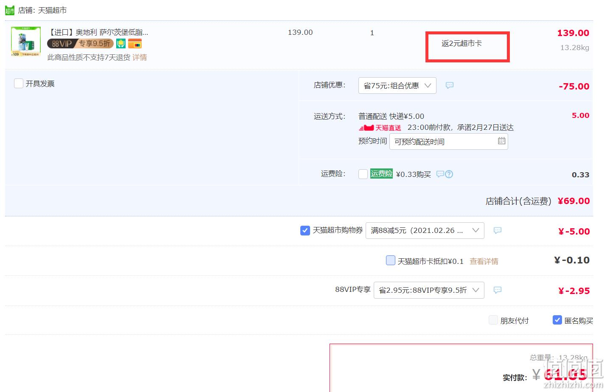Click comment icon beside 88VIP dropdown
Viewport: 607px width, 392px height.
point(498,290)
